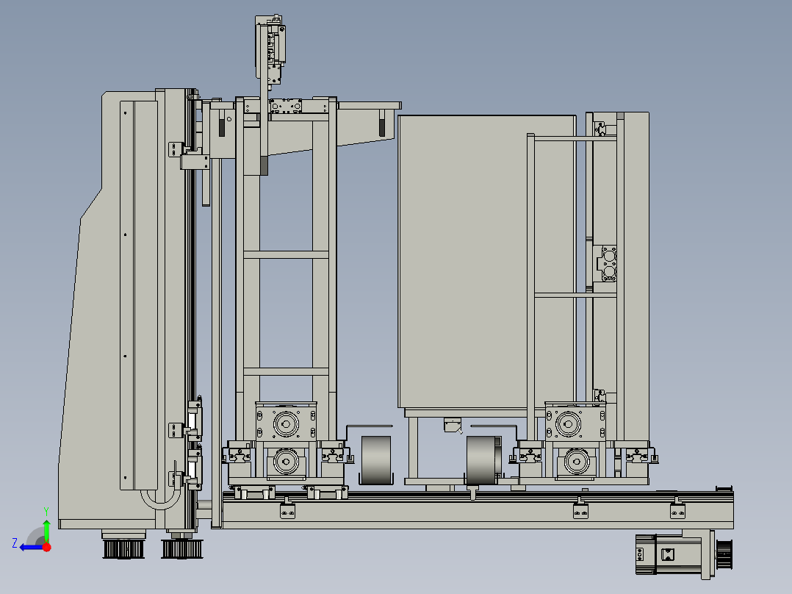Click the blue Z axis arrow of triad
This screenshot has width=792, height=594.
[x=30, y=547]
